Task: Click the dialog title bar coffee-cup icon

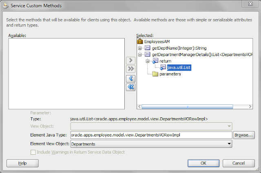Action: (x=6, y=6)
